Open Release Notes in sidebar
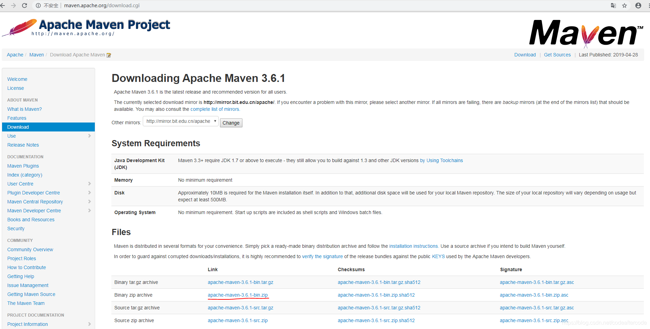Viewport: 650px width, 329px height. [x=23, y=145]
